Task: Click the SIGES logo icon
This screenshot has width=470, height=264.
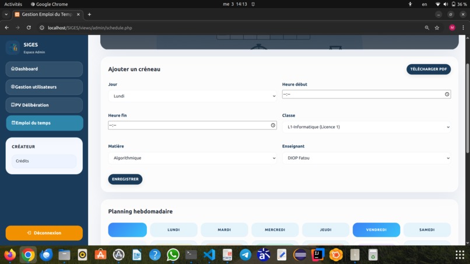Action: pos(13,48)
